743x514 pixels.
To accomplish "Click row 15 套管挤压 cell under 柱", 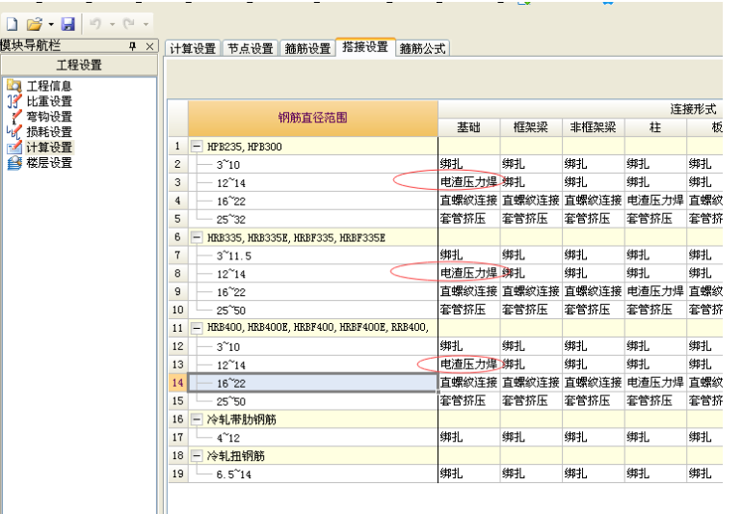I will 655,400.
